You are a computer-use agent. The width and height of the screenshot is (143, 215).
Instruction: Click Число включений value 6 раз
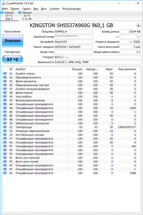pyautogui.click(x=130, y=47)
